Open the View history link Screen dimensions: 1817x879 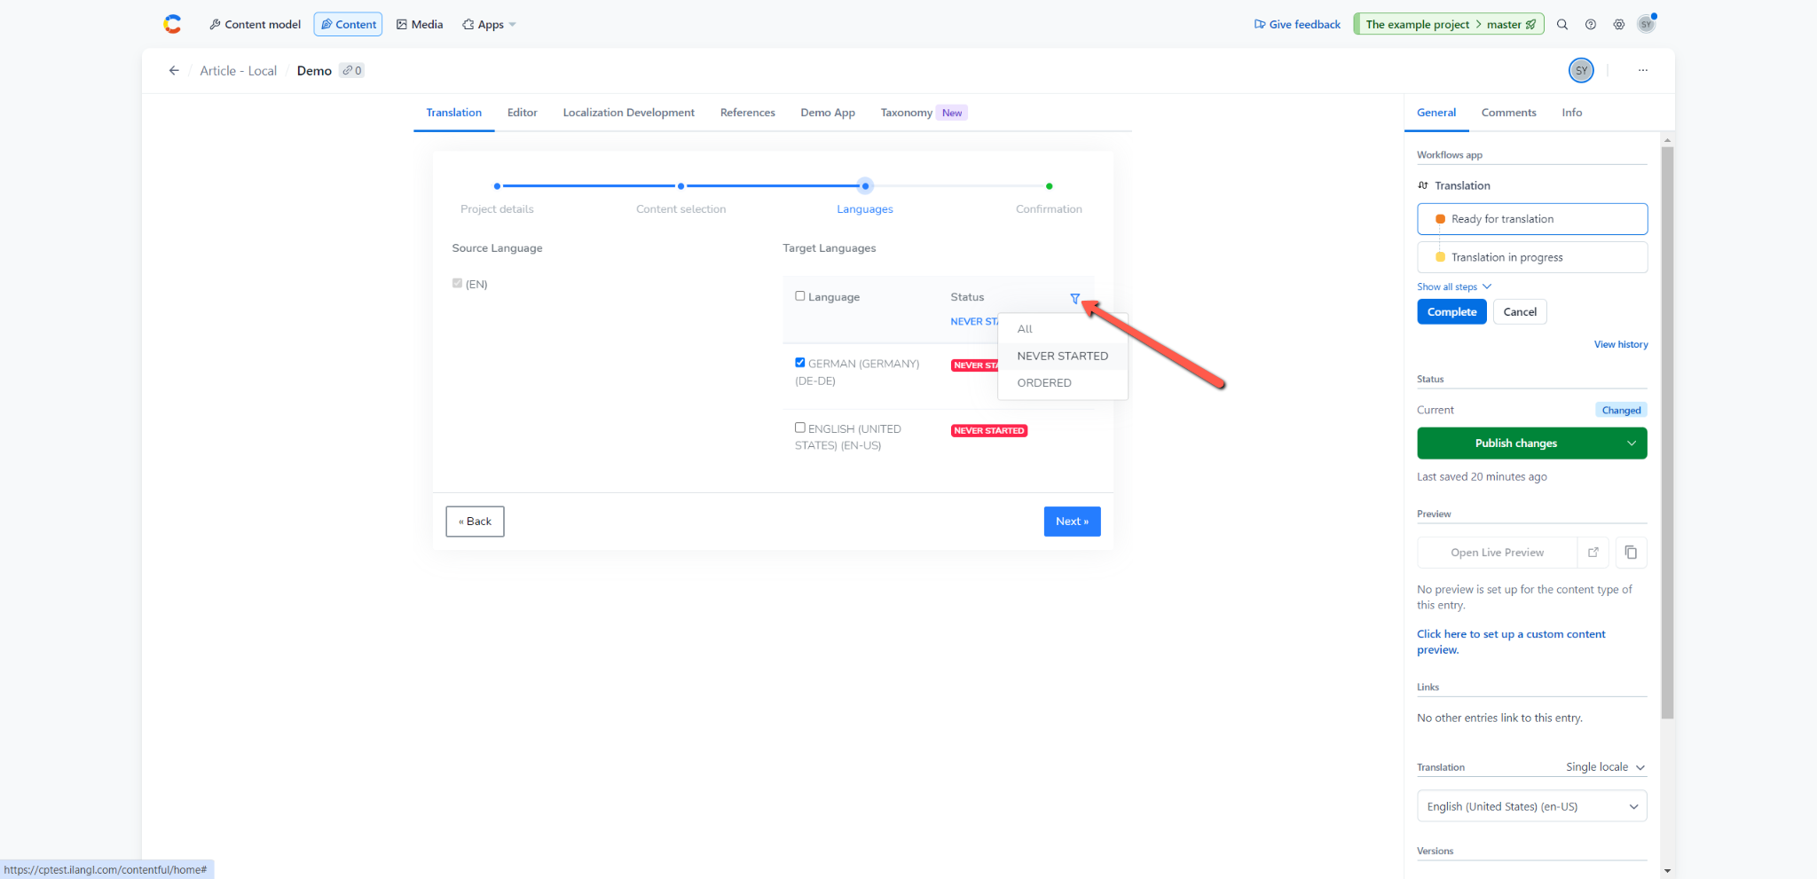pyautogui.click(x=1621, y=344)
